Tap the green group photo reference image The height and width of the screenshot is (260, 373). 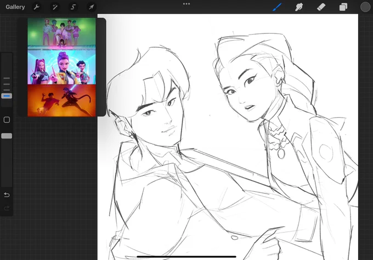(x=61, y=32)
